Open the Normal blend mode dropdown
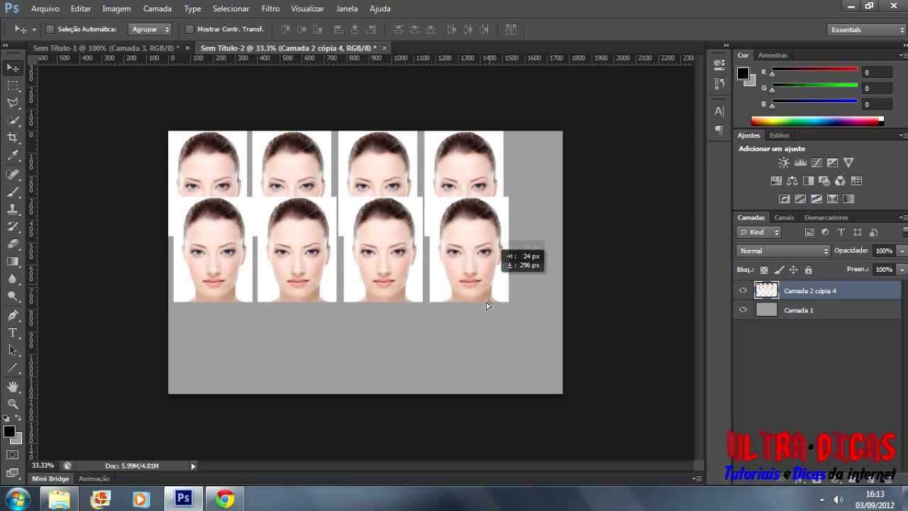The width and height of the screenshot is (908, 511). pyautogui.click(x=782, y=251)
